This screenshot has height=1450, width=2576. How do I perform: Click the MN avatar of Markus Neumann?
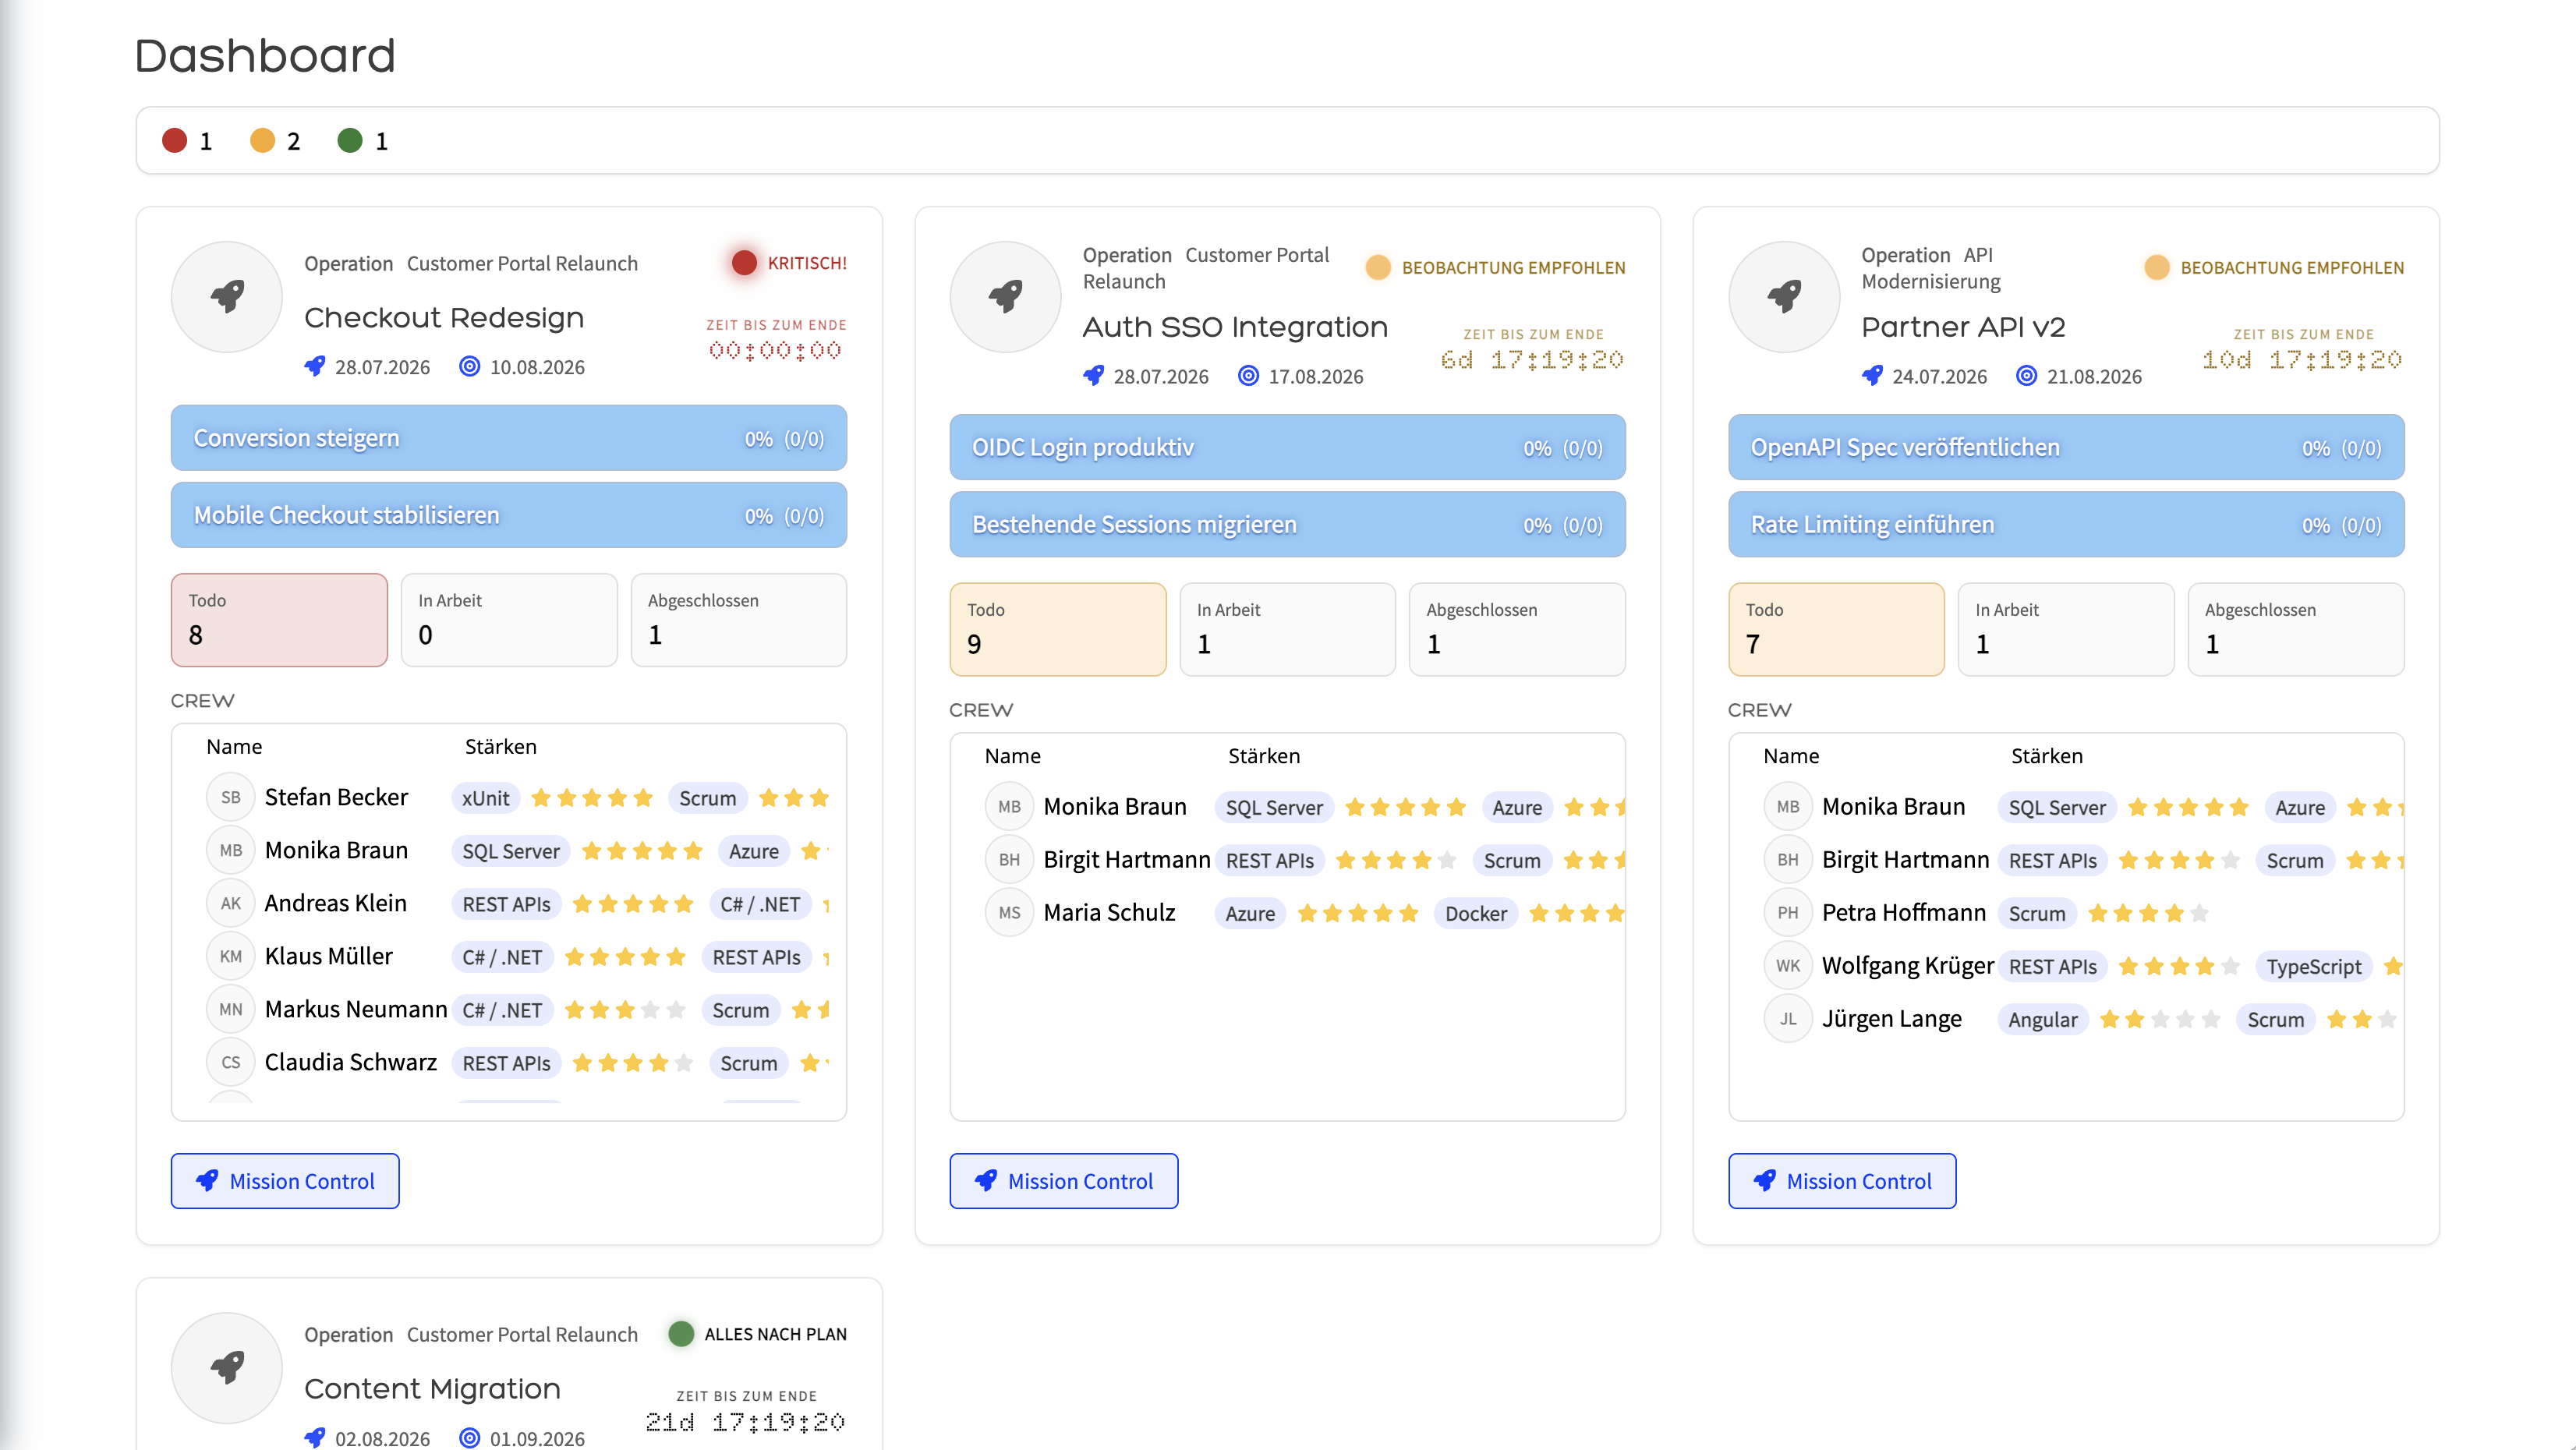coord(231,1010)
